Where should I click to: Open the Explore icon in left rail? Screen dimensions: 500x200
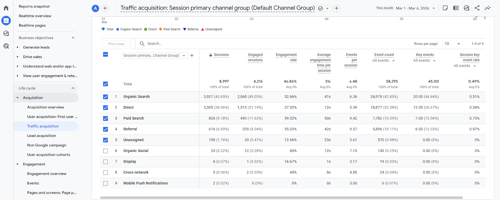(6, 33)
